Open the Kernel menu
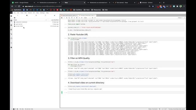Viewport: 196px width, 110px height. [x=30, y=13]
